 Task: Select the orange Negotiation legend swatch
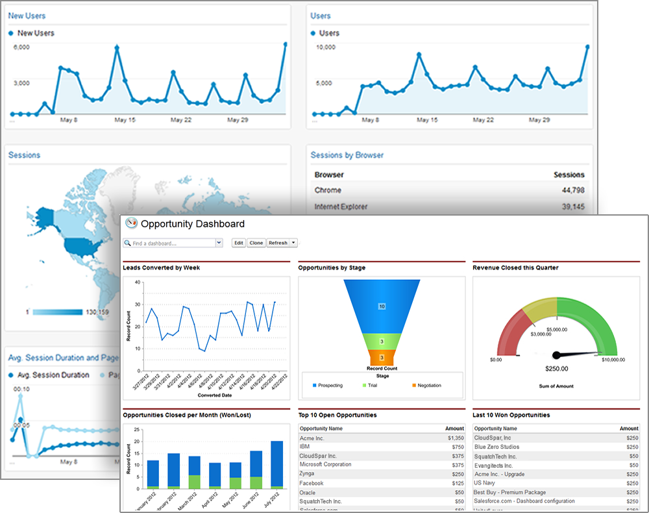click(414, 386)
